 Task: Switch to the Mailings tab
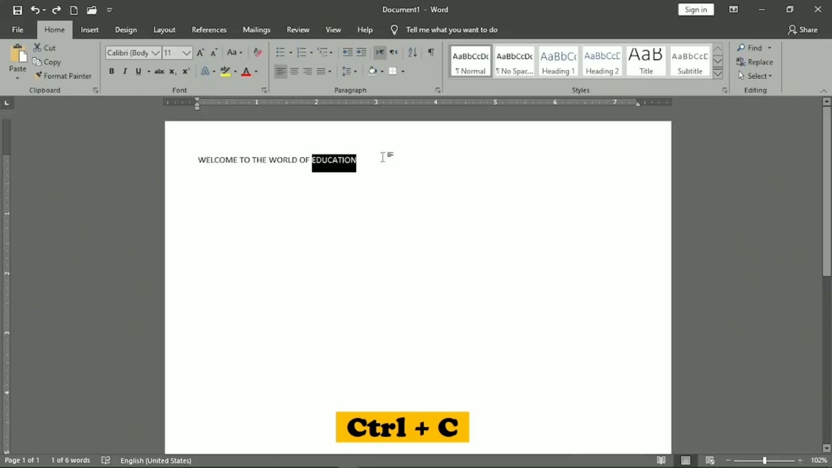click(x=257, y=30)
